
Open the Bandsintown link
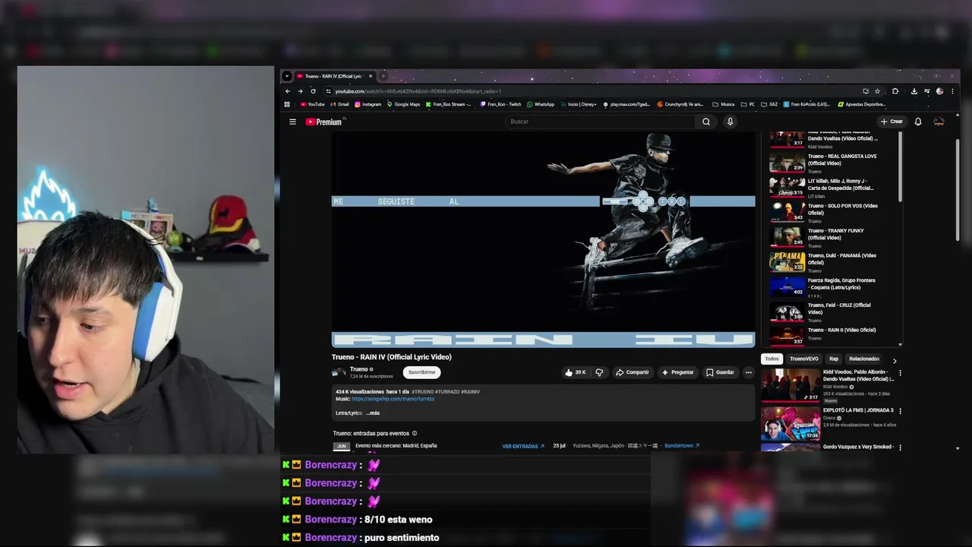(x=682, y=446)
